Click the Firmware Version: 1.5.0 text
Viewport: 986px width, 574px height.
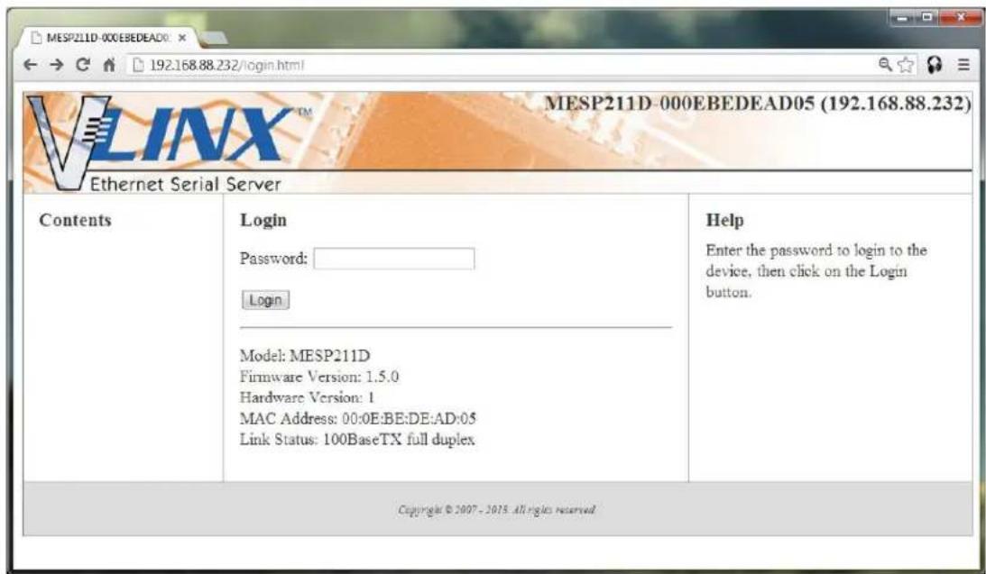point(318,377)
